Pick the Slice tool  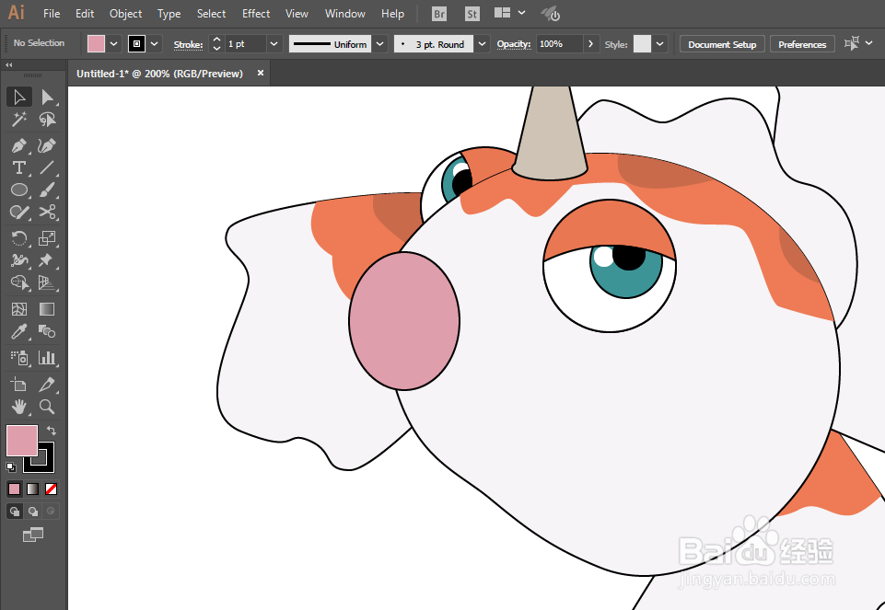point(47,385)
